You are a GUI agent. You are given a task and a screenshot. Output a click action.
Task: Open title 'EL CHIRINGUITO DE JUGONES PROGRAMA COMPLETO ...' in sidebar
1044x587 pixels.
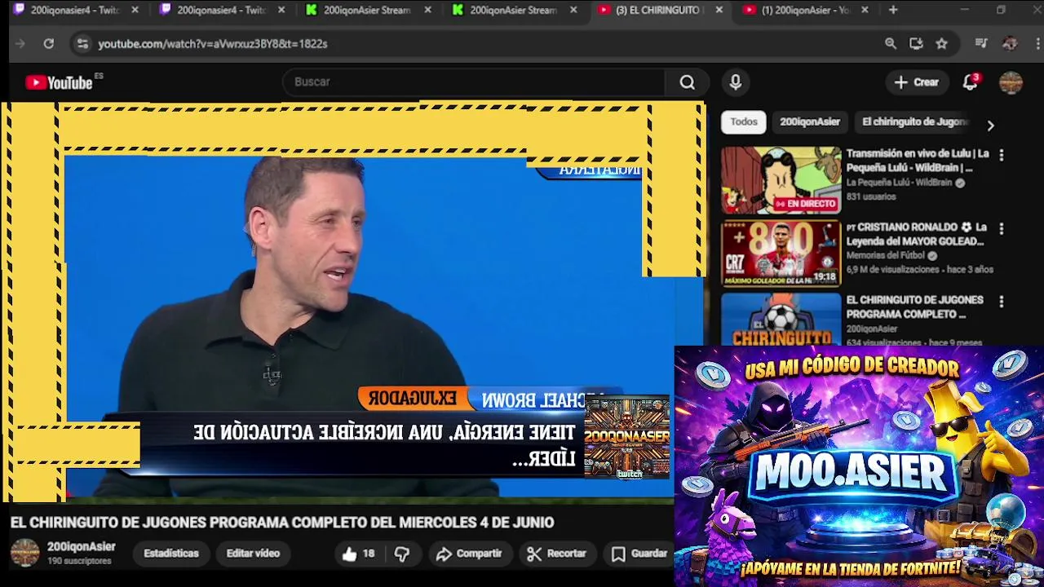pyautogui.click(x=914, y=307)
